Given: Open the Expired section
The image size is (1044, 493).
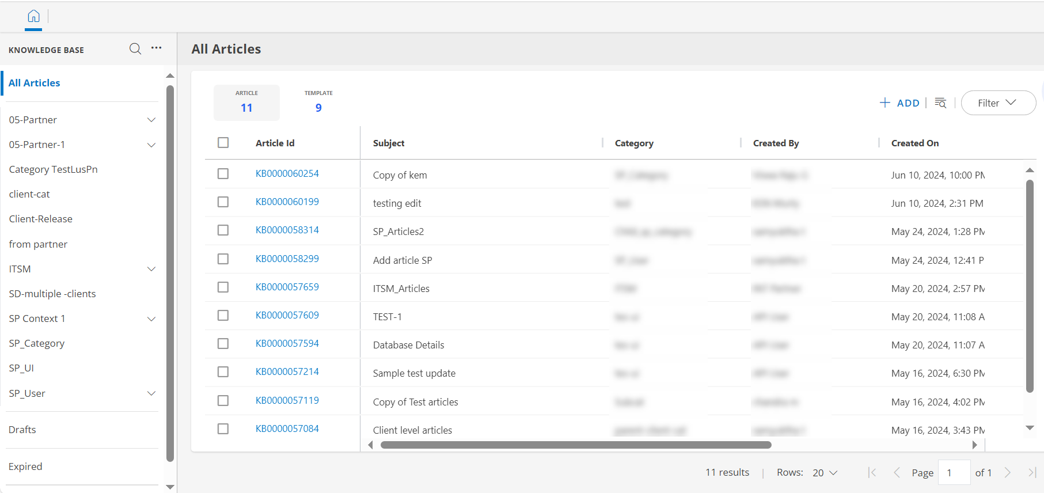Looking at the screenshot, I should pos(25,467).
